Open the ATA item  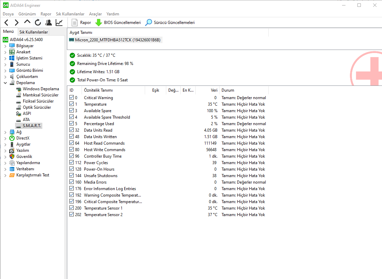[x=23, y=120]
